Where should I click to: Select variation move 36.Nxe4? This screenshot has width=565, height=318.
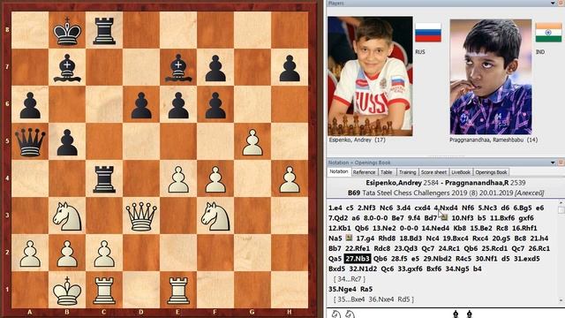click(x=381, y=299)
